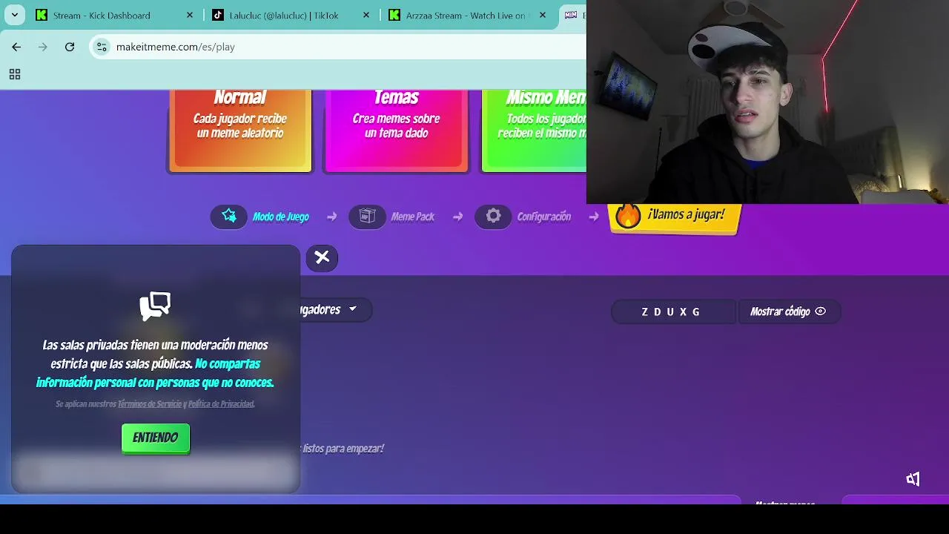View site information icon in address bar
This screenshot has width=949, height=534.
pos(102,47)
